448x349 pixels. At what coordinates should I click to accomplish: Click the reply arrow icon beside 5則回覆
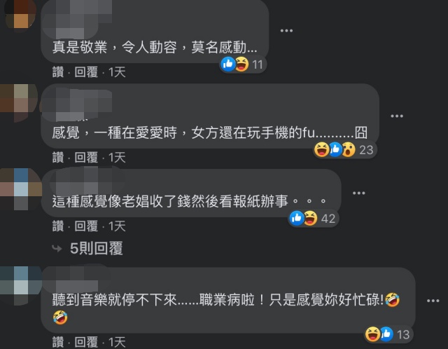[x=57, y=249]
